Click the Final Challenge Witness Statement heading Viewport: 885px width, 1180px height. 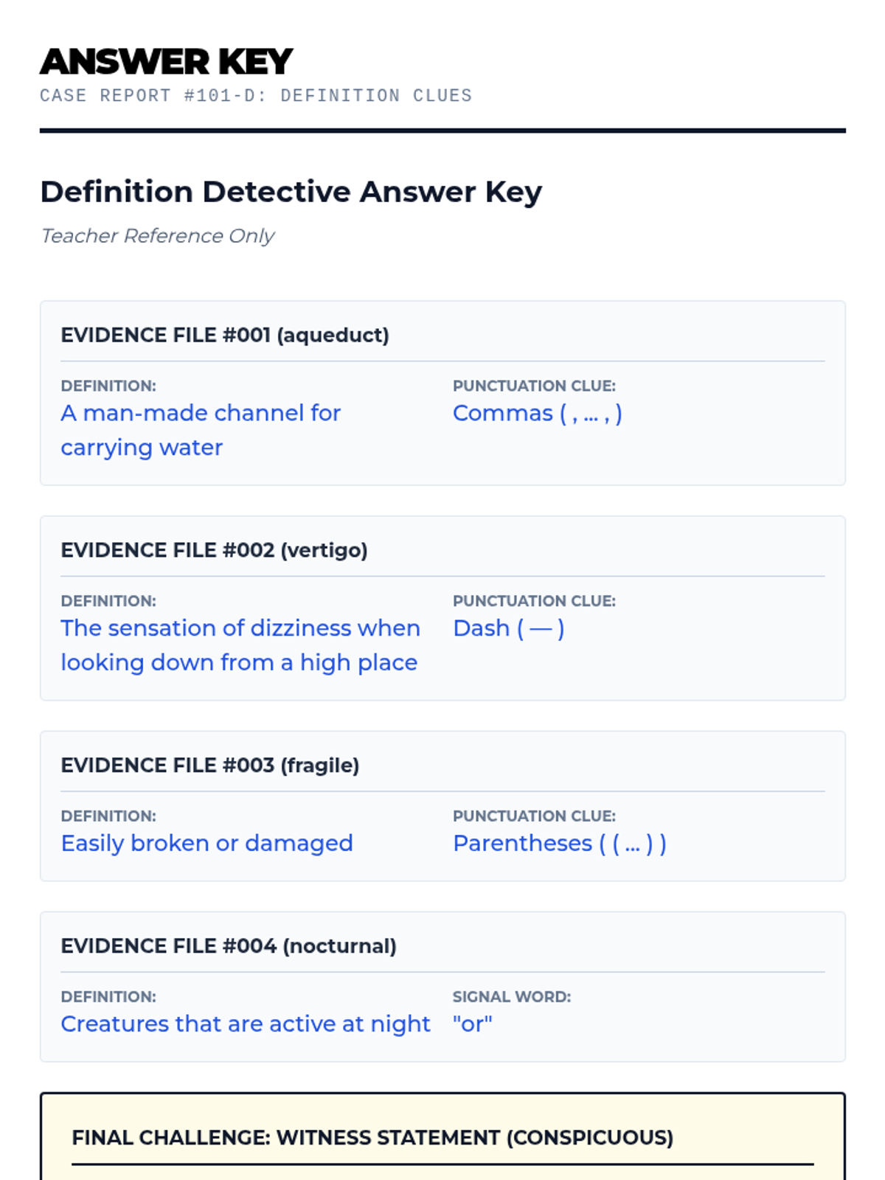[x=372, y=1138]
